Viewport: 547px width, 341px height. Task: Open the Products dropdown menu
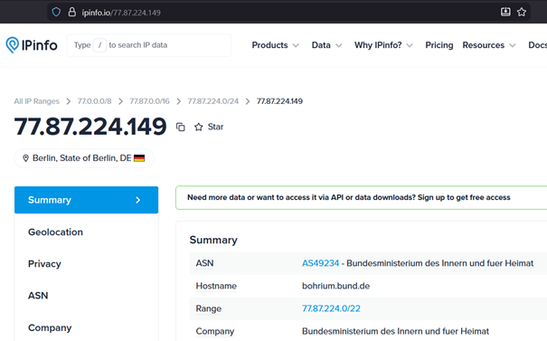tap(275, 45)
